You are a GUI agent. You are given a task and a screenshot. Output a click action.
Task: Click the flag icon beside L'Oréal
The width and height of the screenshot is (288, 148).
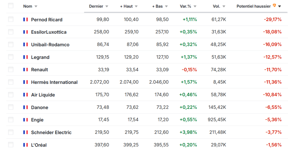(x=26, y=145)
